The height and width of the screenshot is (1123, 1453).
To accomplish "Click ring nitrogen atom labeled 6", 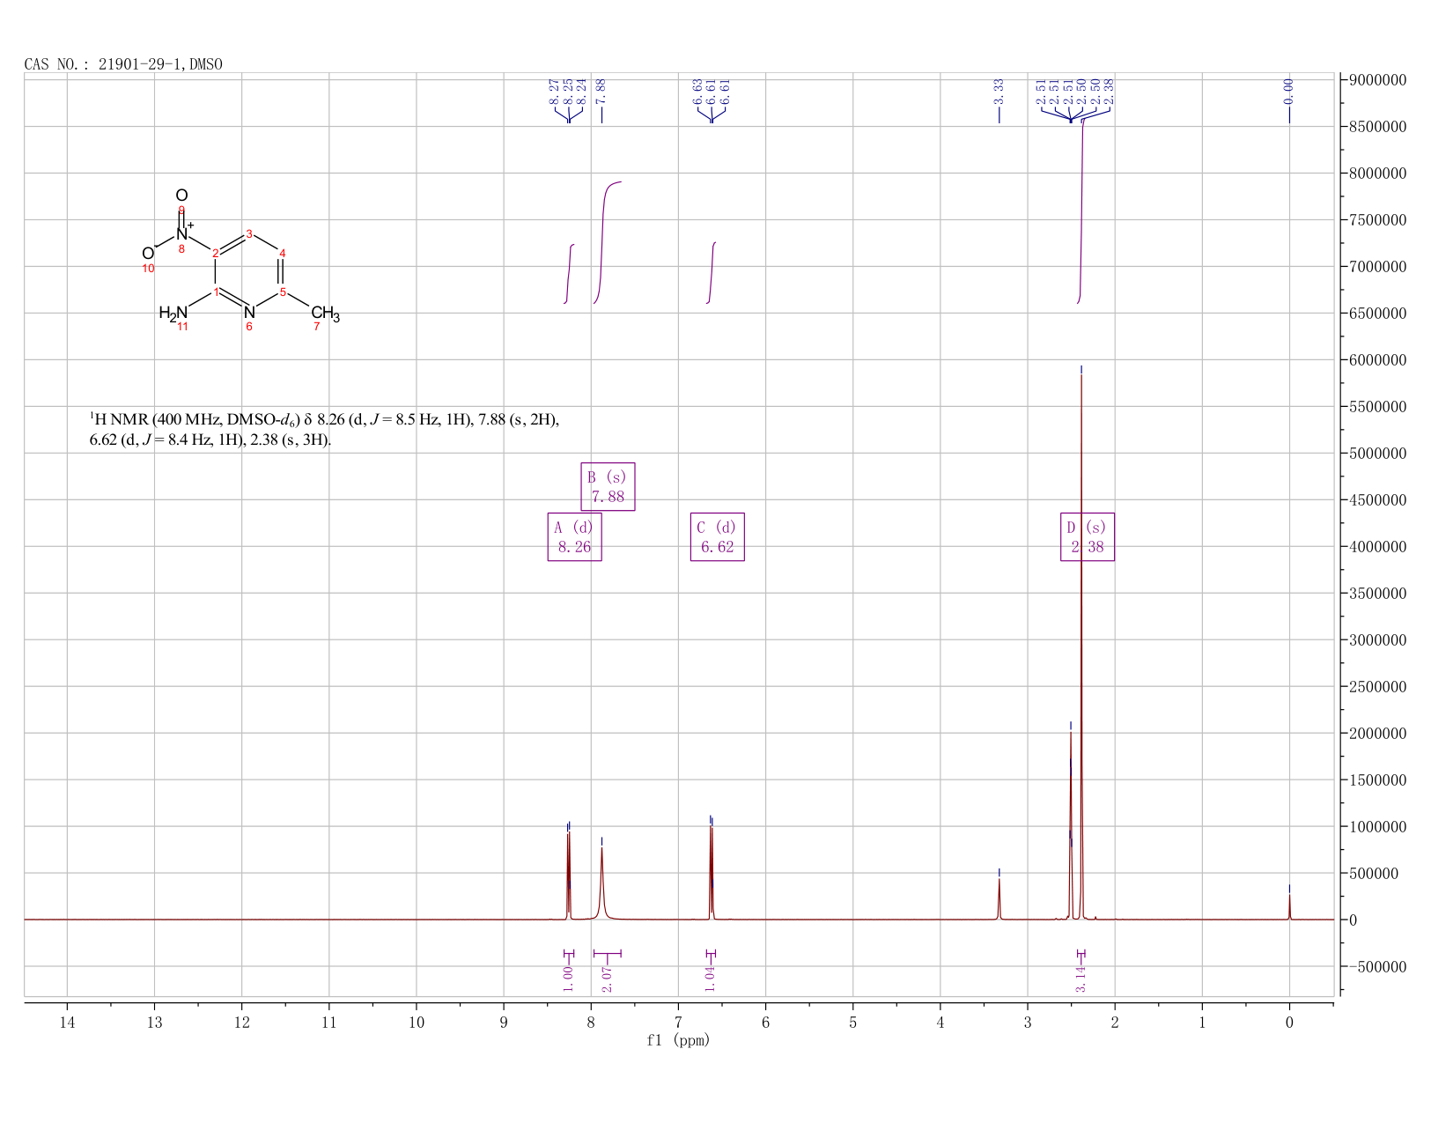I will tap(249, 312).
